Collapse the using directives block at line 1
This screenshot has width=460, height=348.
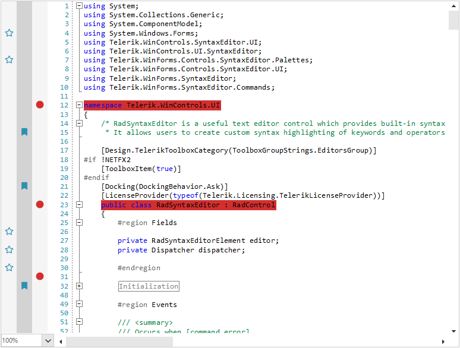tap(79, 5)
